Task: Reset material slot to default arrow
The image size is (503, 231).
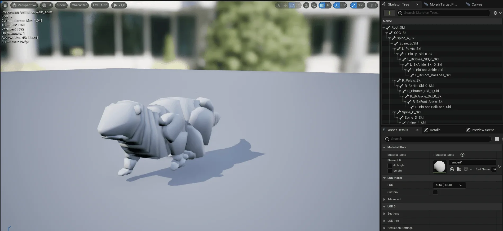Action: (x=499, y=166)
